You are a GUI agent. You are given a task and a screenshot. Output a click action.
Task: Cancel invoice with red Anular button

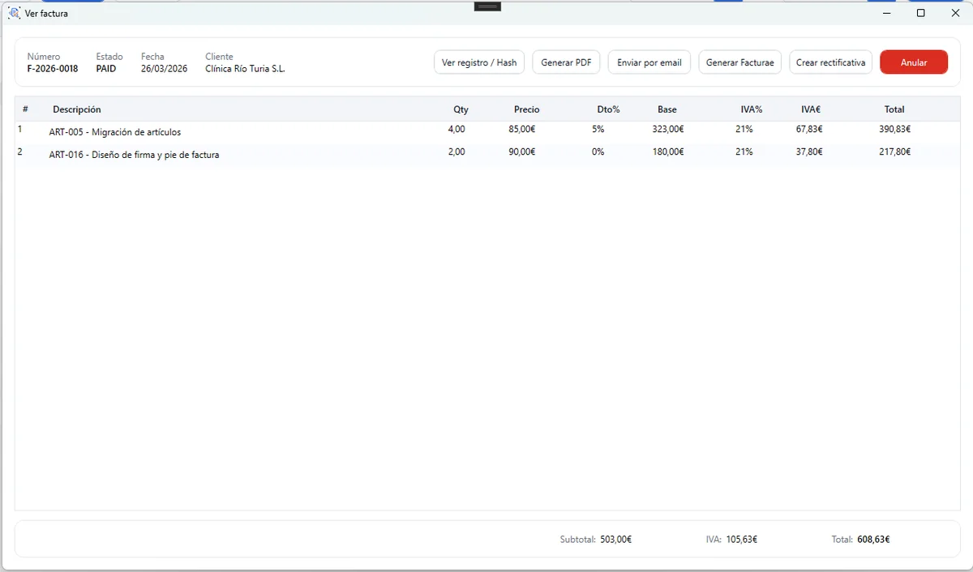coord(914,62)
